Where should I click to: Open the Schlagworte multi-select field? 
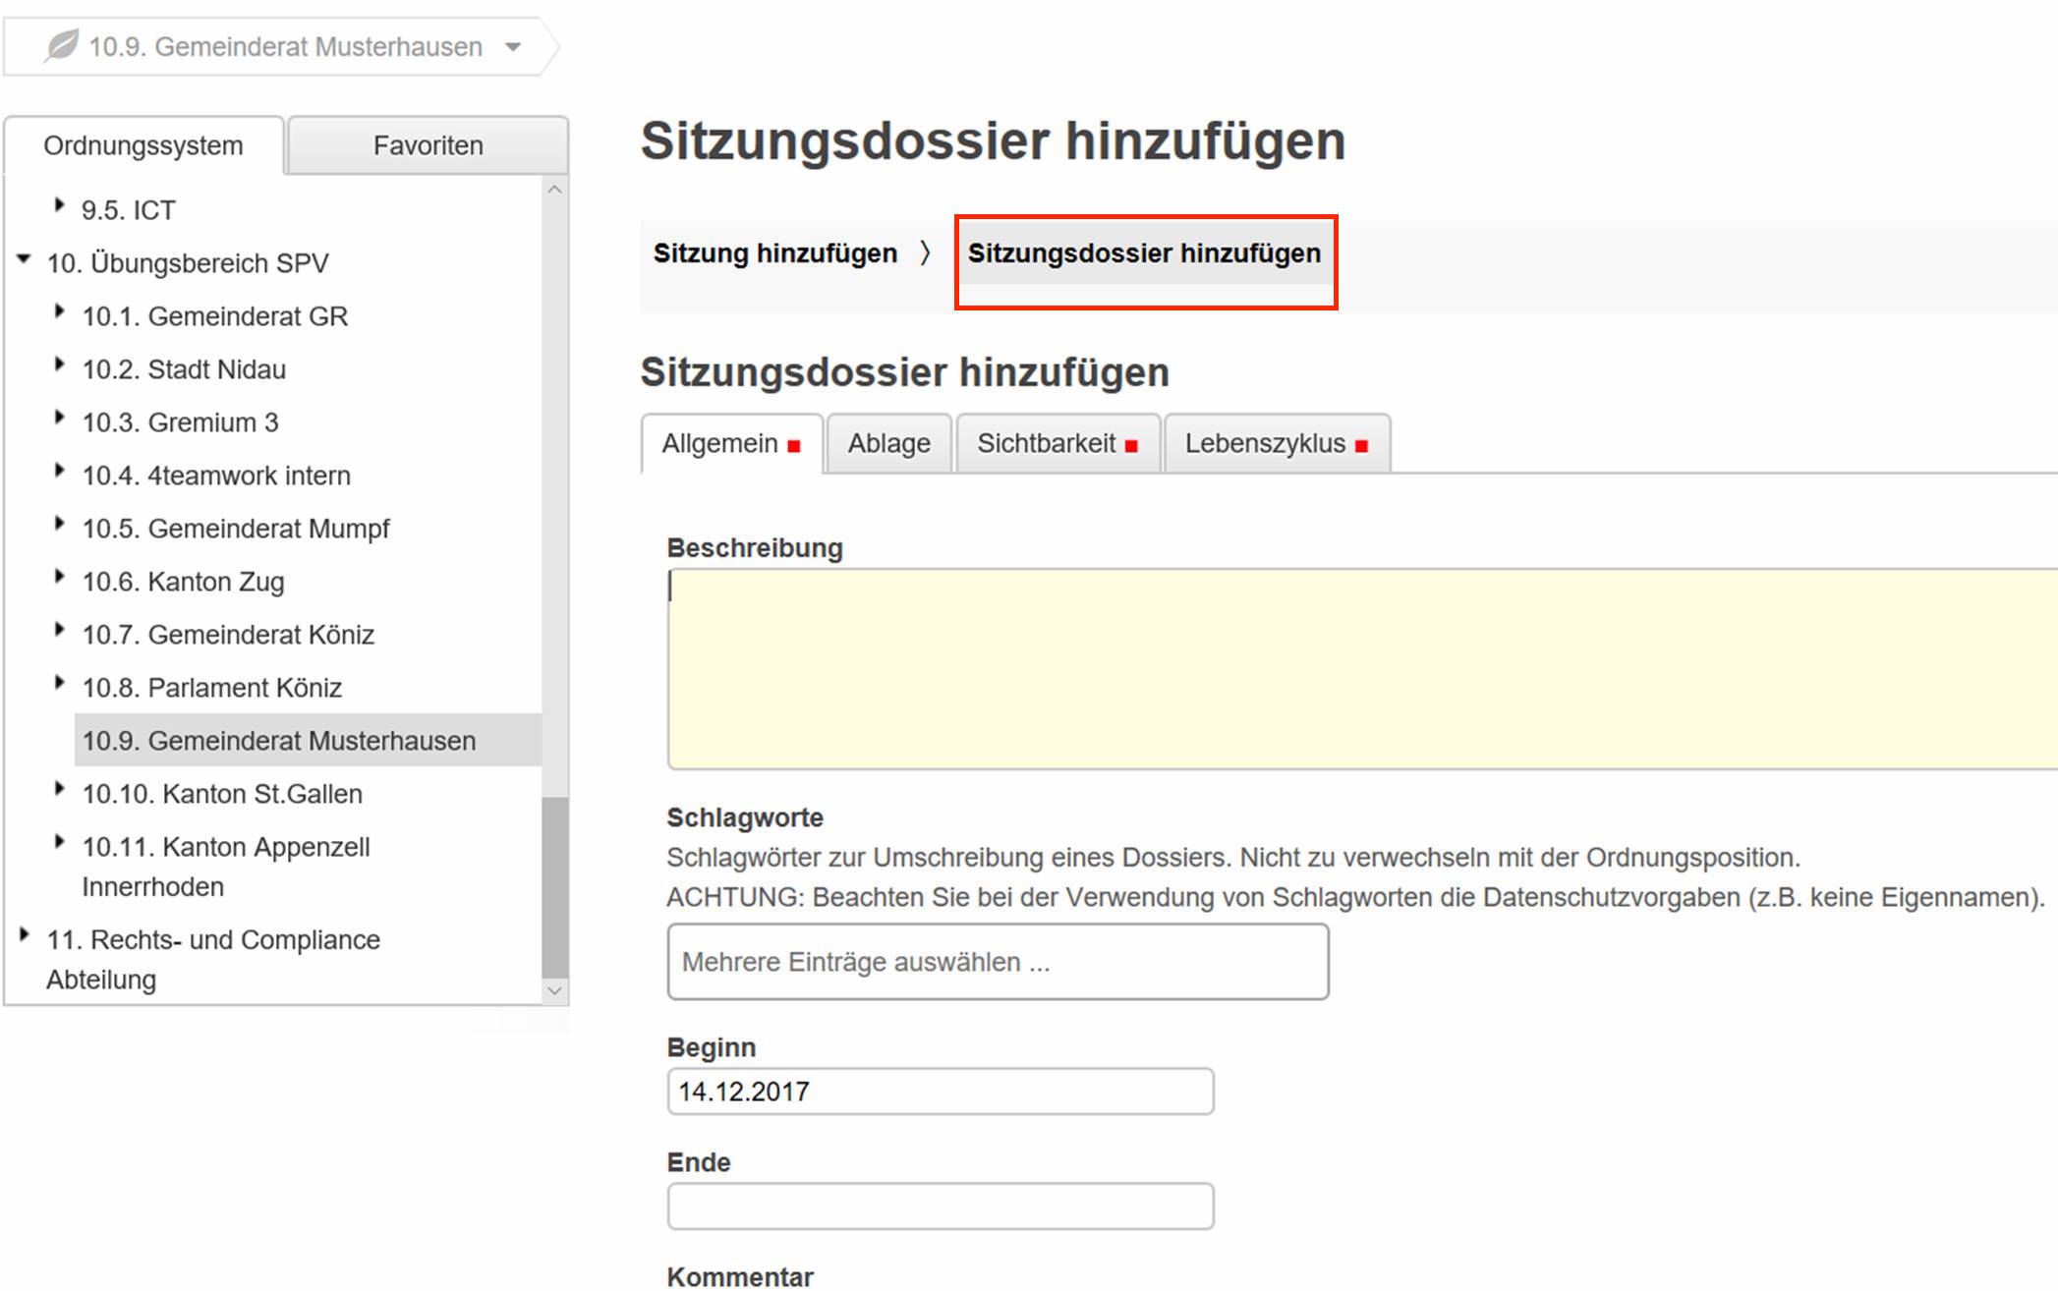[998, 962]
